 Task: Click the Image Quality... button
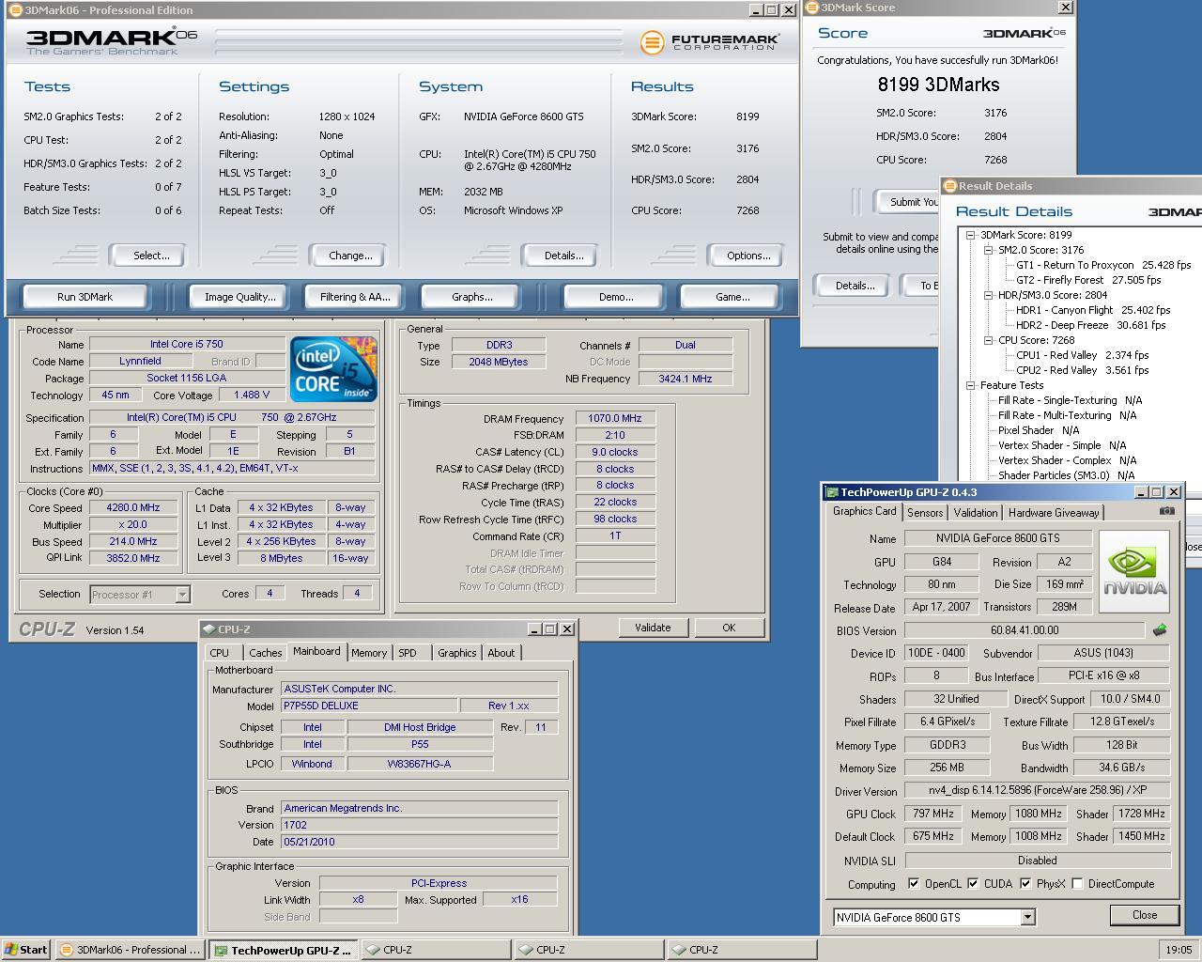(x=240, y=297)
